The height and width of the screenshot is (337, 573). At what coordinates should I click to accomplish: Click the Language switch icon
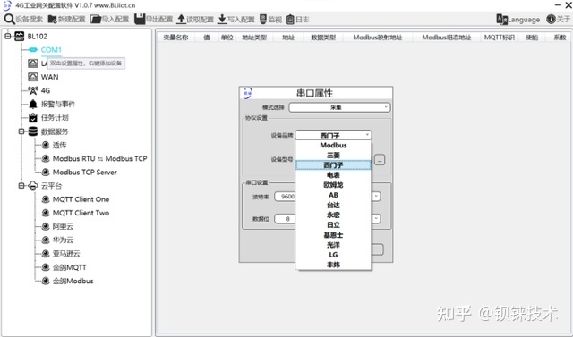(x=501, y=20)
